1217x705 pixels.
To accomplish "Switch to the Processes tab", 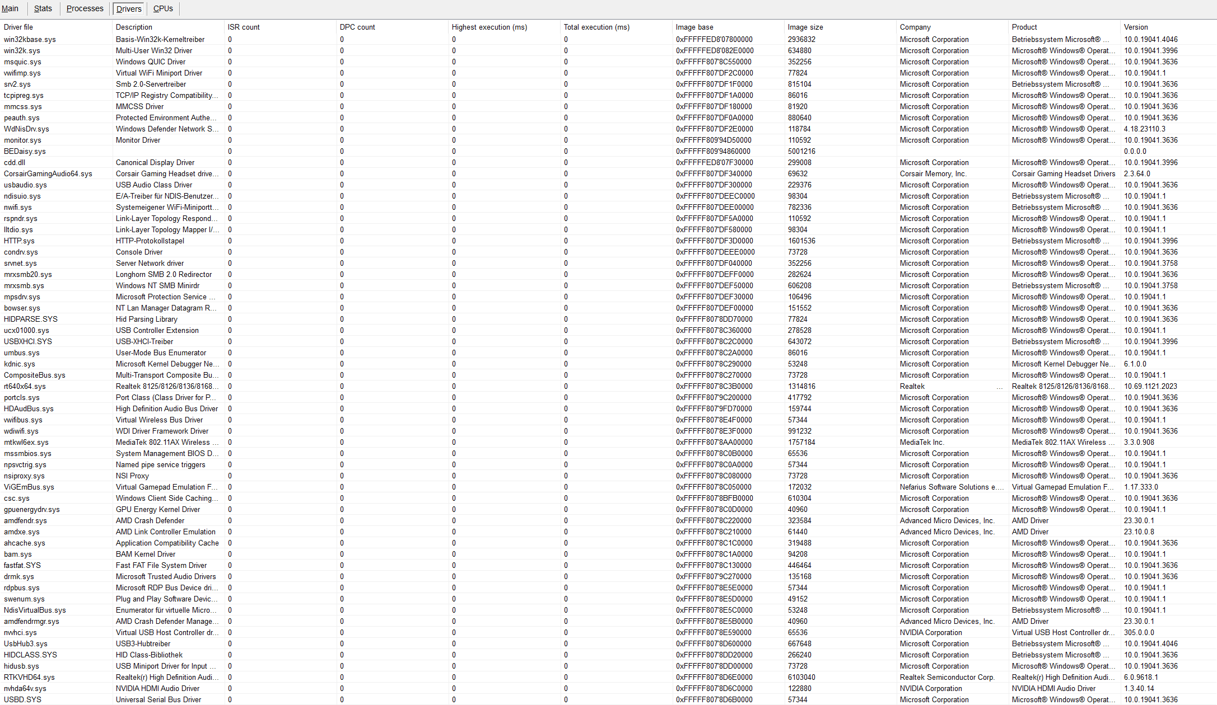I will [85, 8].
